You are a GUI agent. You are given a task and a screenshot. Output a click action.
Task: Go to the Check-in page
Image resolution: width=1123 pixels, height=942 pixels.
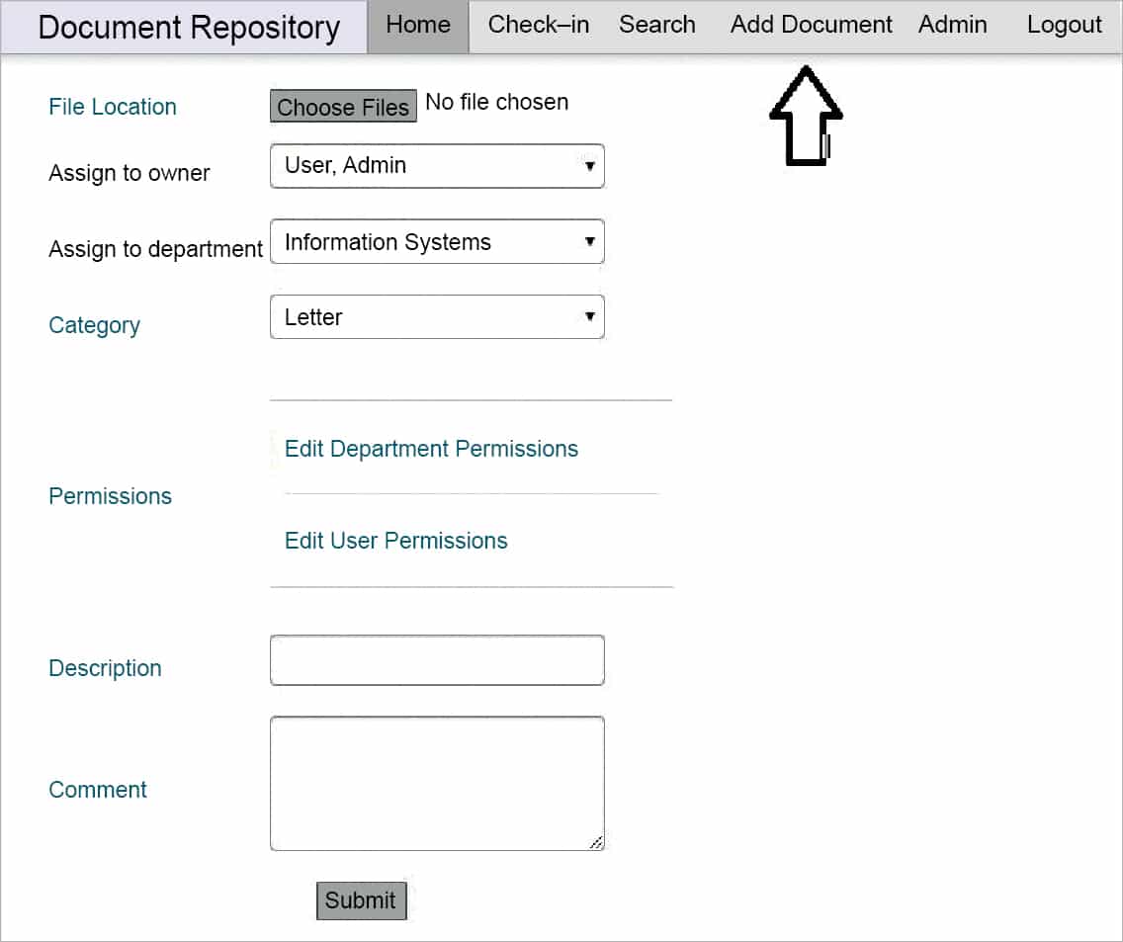[538, 26]
